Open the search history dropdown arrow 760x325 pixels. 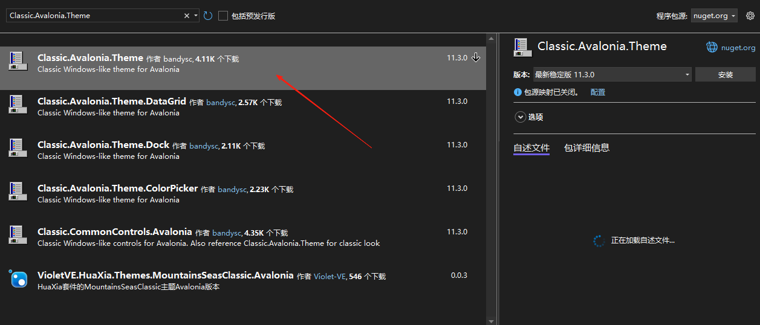196,16
